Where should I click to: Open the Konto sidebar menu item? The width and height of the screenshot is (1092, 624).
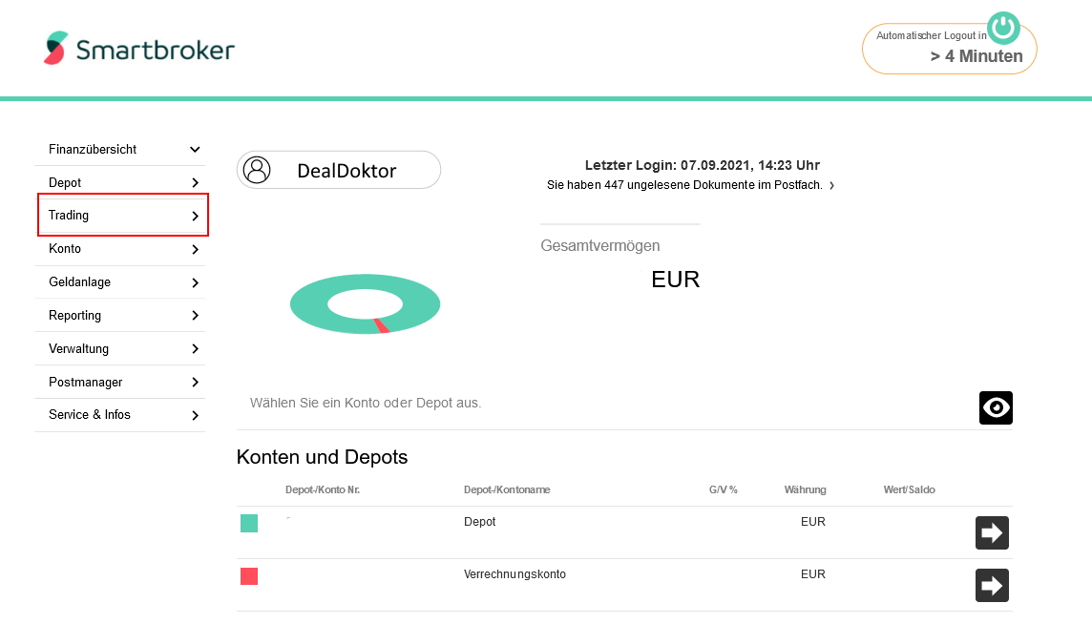[x=119, y=249]
